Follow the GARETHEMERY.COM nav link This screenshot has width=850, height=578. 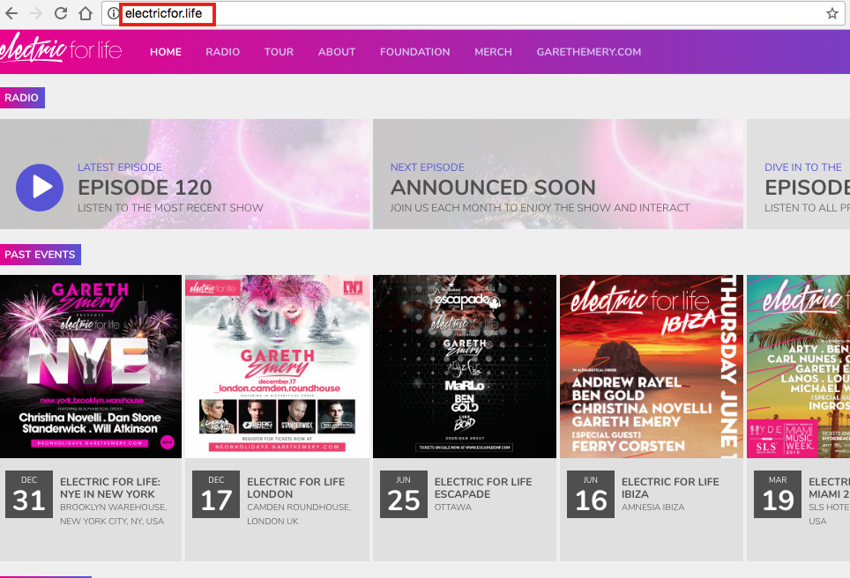[589, 52]
